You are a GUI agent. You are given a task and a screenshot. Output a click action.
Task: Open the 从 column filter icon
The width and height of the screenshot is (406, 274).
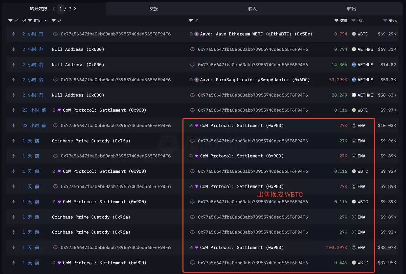coord(54,21)
